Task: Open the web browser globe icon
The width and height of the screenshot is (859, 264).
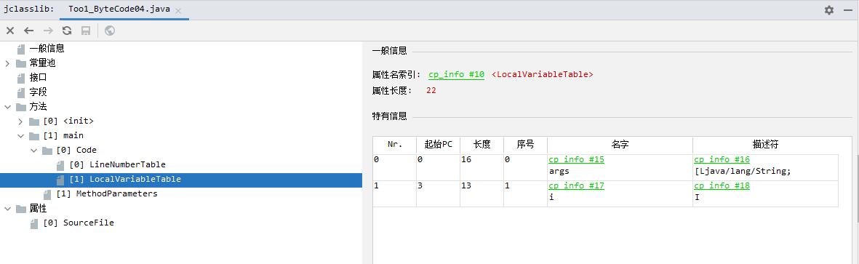Action: (110, 31)
